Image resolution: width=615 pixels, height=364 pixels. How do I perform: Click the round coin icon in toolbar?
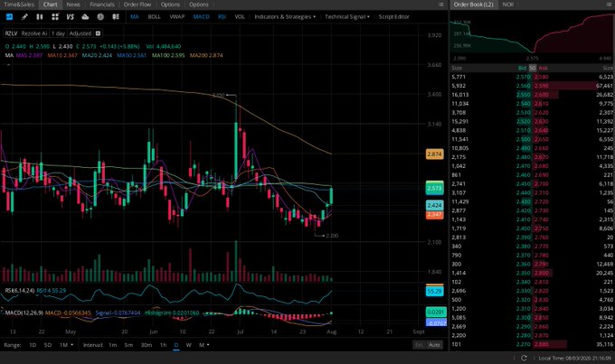click(100, 16)
